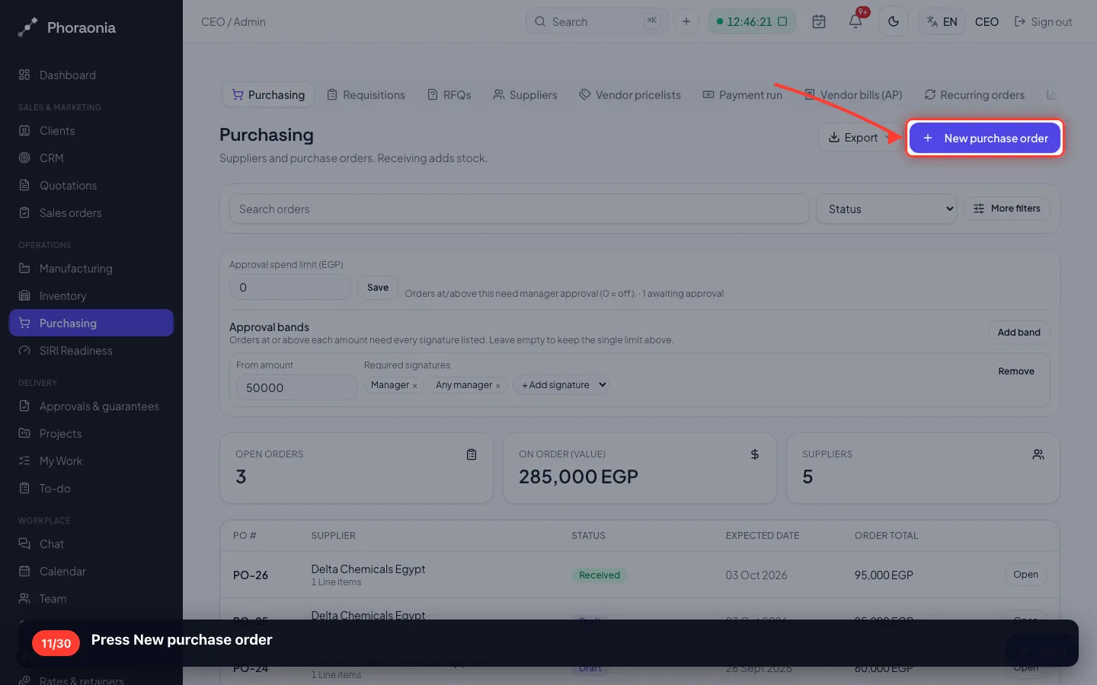Open purchase order PO-26
The width and height of the screenshot is (1097, 685).
[x=1025, y=575]
